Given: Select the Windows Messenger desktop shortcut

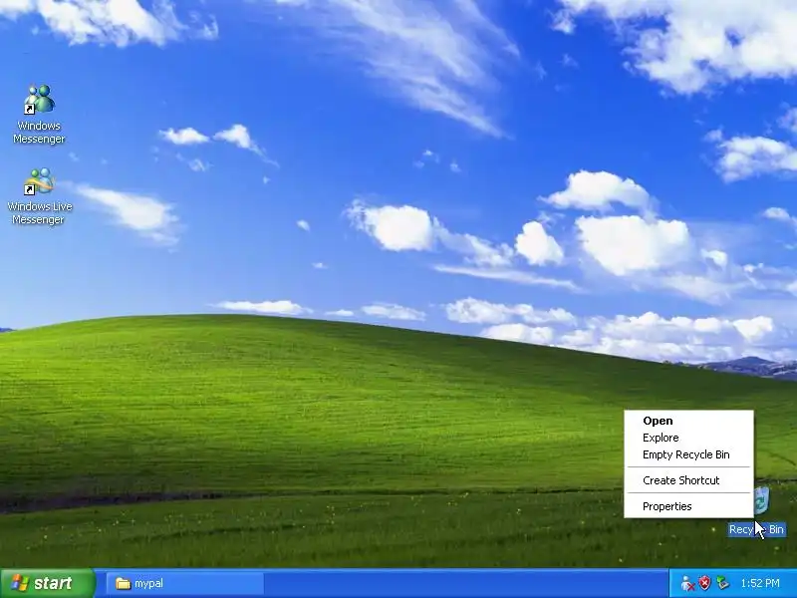Looking at the screenshot, I should pyautogui.click(x=39, y=115).
